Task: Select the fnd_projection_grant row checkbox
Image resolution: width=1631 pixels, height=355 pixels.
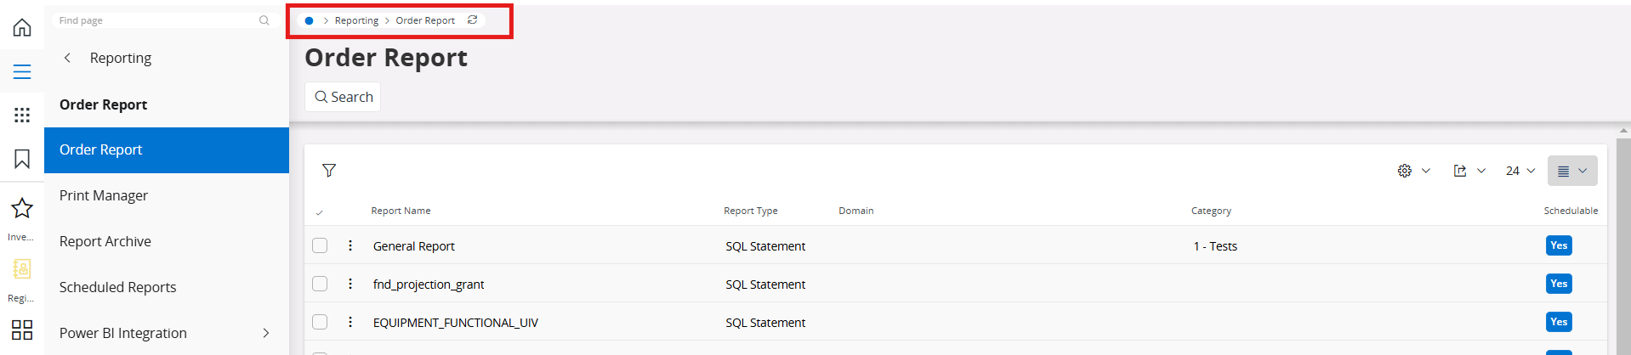Action: [x=320, y=284]
